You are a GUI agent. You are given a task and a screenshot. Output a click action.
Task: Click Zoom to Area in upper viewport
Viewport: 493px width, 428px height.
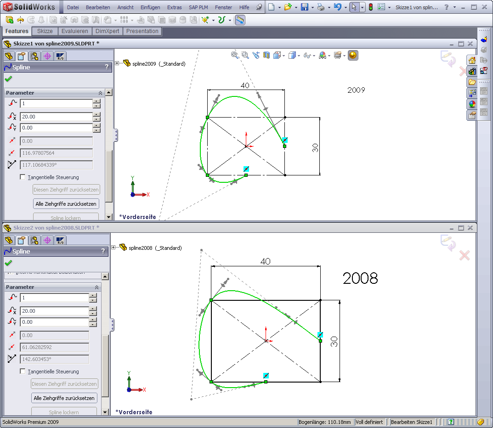pos(245,55)
